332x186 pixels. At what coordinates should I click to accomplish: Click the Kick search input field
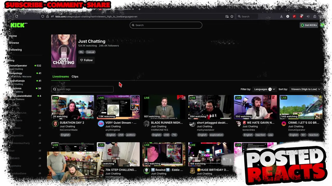tap(166, 25)
